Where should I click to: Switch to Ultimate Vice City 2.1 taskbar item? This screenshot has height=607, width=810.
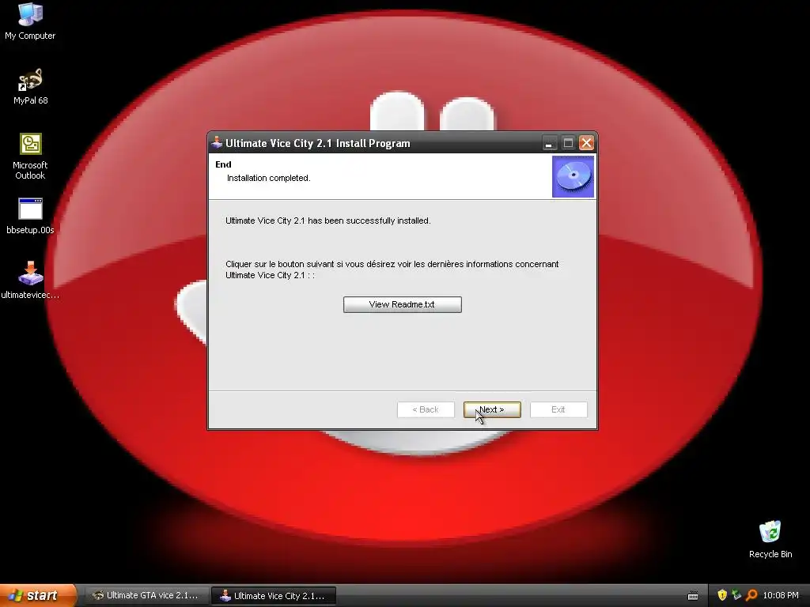coord(274,596)
